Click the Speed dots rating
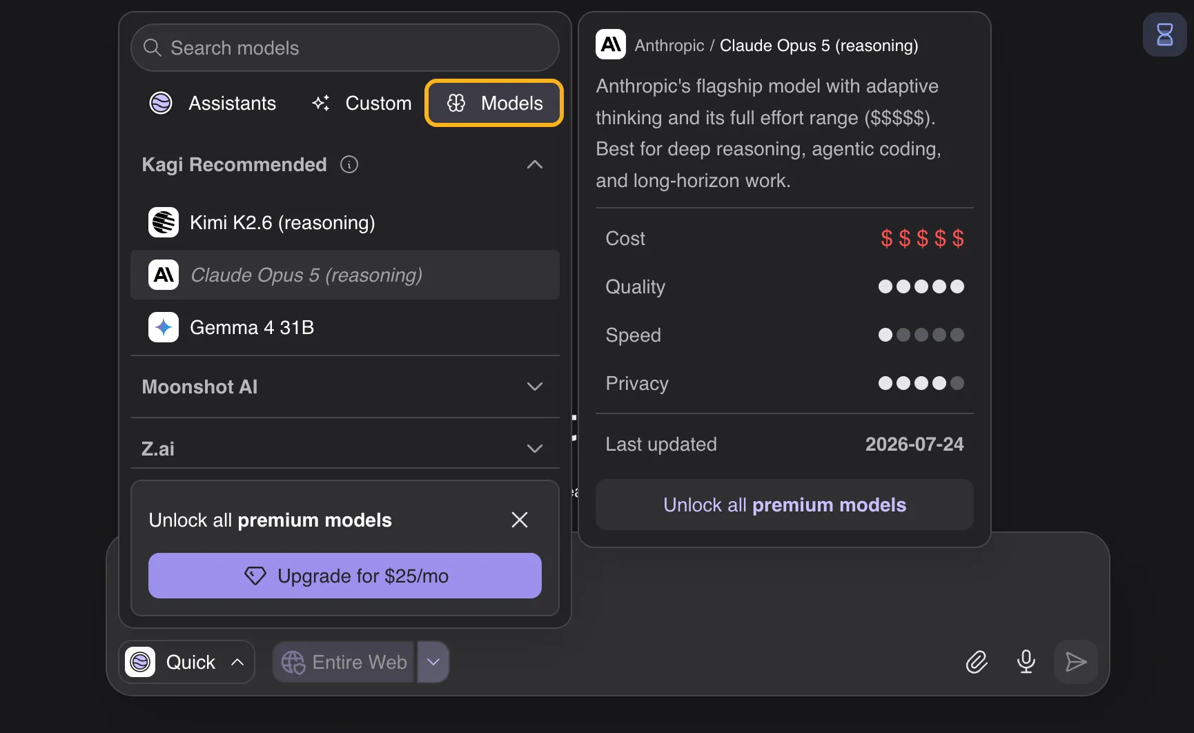Viewport: 1194px width, 733px height. (x=921, y=335)
